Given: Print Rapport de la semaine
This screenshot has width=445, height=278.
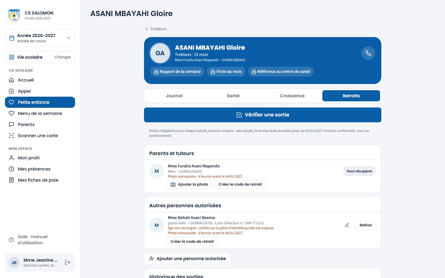Looking at the screenshot, I should click(177, 72).
